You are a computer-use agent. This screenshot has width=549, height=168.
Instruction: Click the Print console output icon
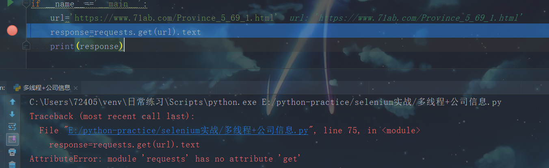coord(12,152)
